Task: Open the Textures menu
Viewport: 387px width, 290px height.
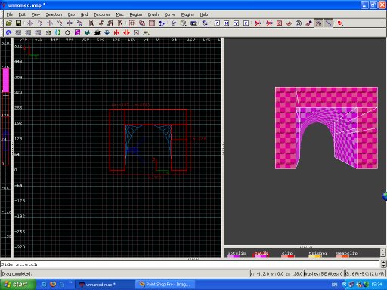Action: point(102,14)
